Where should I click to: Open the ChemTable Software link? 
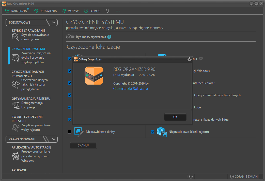(x=131, y=89)
